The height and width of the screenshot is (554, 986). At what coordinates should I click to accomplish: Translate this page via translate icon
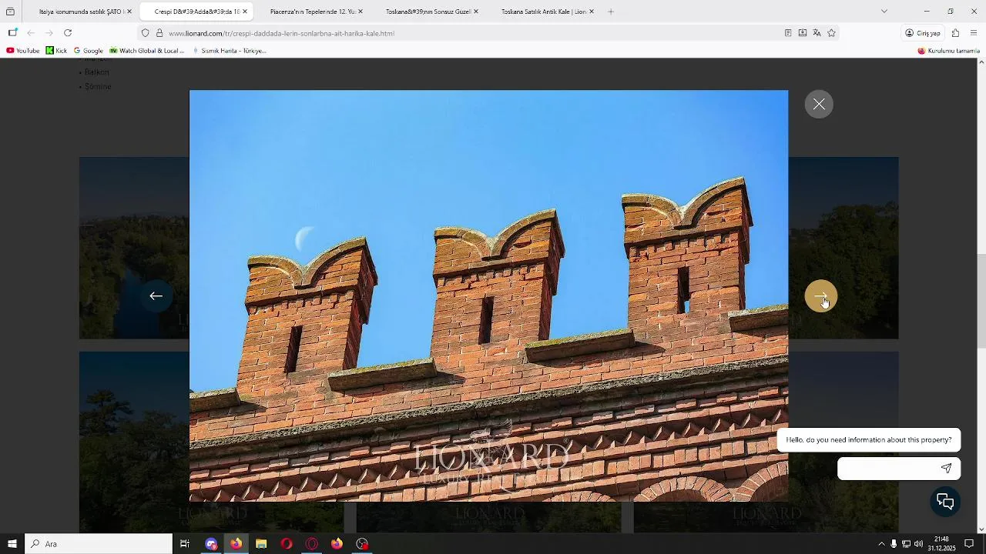pyautogui.click(x=817, y=33)
